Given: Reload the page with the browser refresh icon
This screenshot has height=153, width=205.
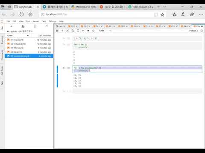Looking at the screenshot, I should tap(21, 14).
